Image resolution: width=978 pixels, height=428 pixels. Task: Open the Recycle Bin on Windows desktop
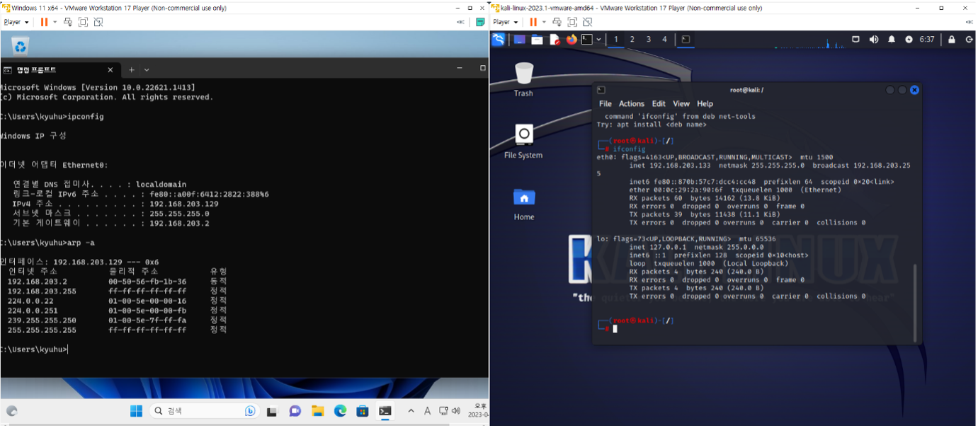(x=21, y=46)
